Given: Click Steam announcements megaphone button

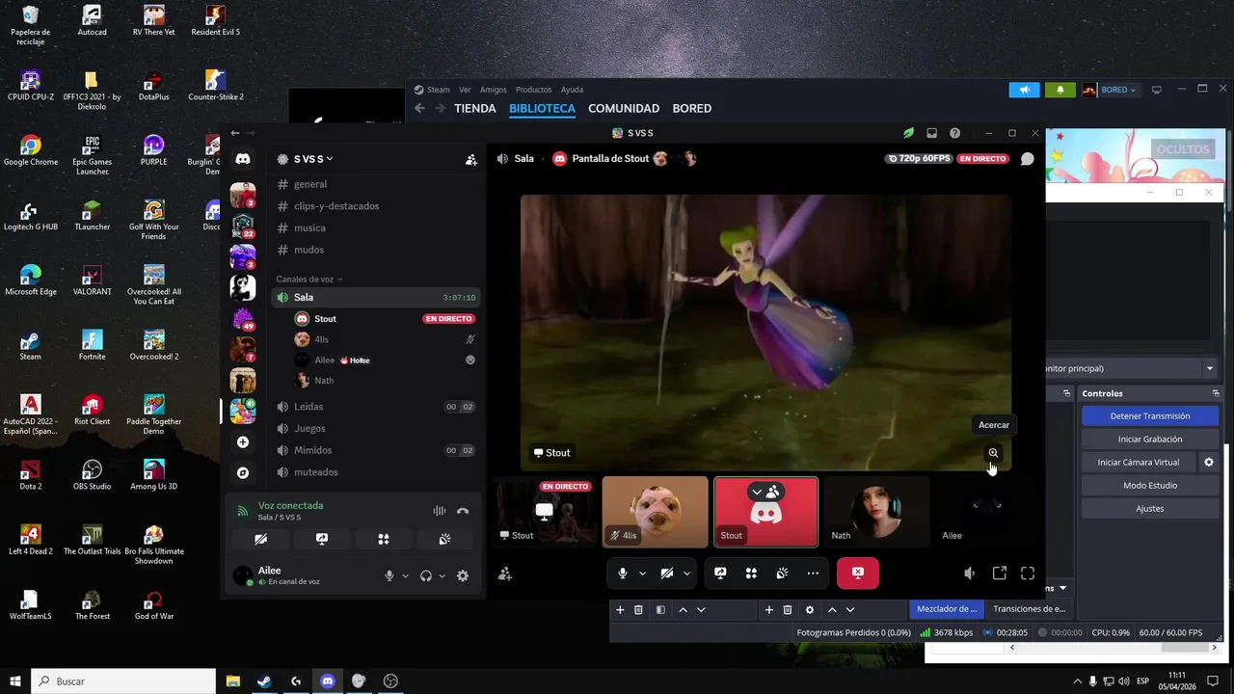Looking at the screenshot, I should coord(1025,90).
